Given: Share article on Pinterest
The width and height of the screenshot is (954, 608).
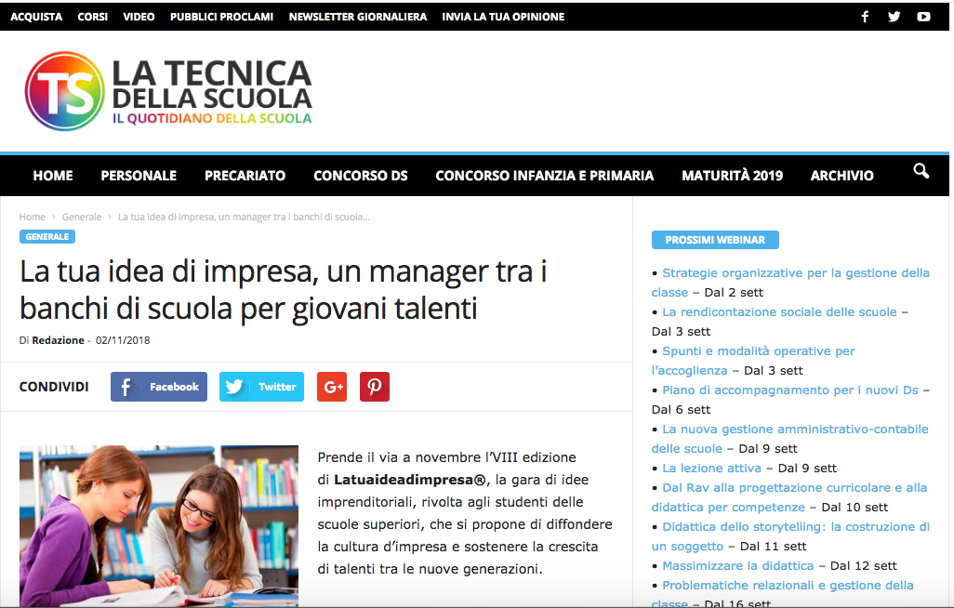Looking at the screenshot, I should click(374, 387).
